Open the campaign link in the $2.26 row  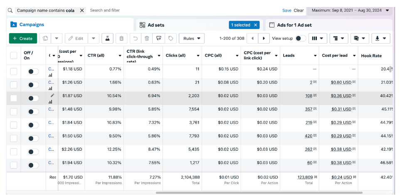51,149
